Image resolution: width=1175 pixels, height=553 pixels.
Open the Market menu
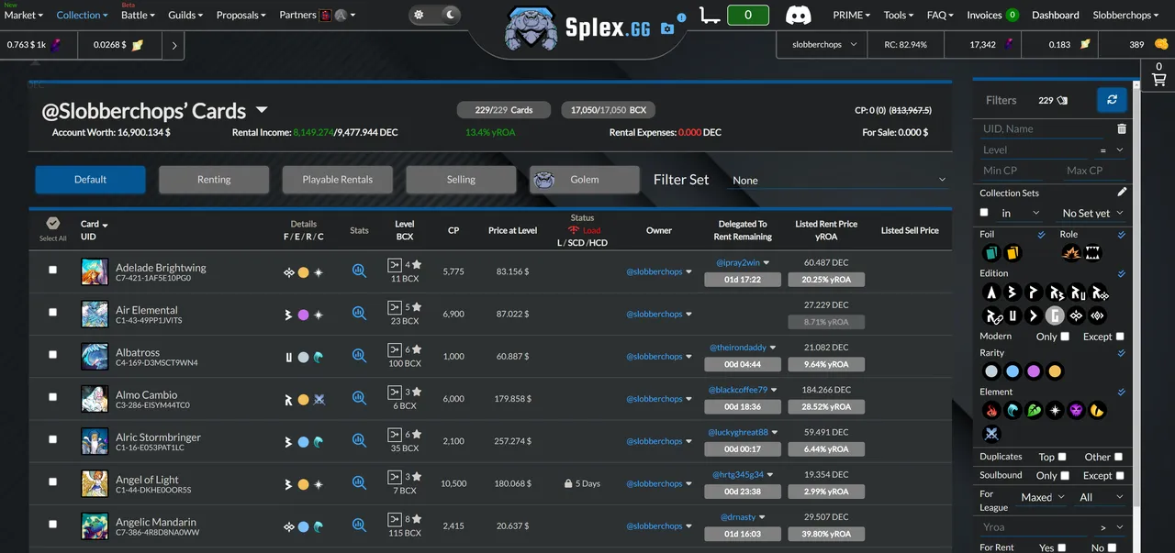click(x=24, y=16)
